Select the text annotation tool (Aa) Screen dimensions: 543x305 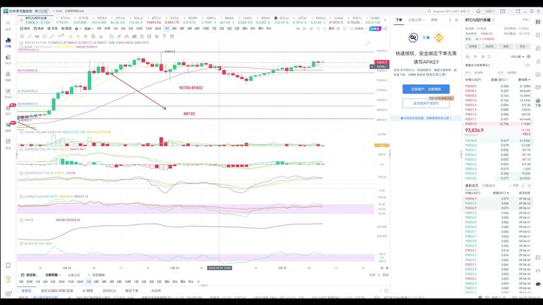[x=37, y=37]
